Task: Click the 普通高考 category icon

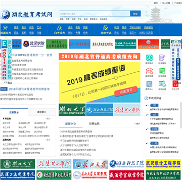Action: tap(6, 28)
